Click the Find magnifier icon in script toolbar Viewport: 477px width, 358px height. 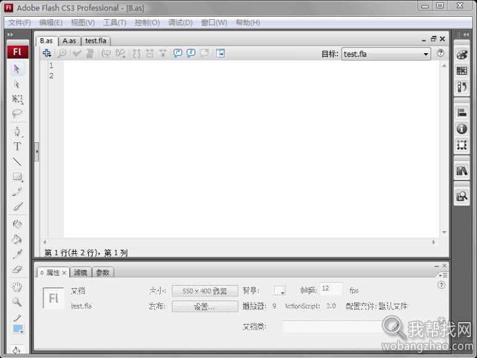[x=62, y=53]
